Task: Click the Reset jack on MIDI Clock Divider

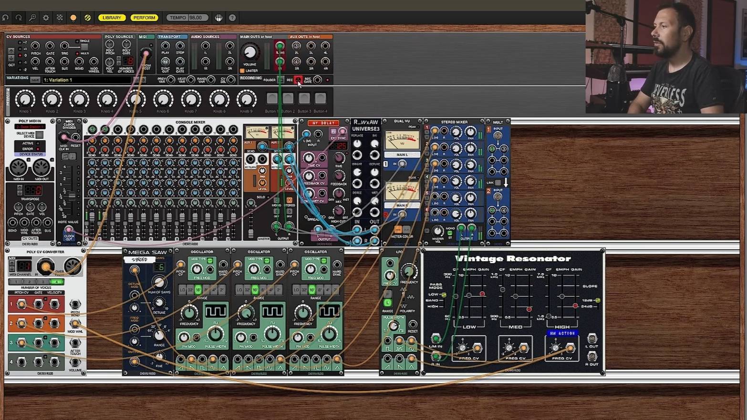Action: [75, 138]
